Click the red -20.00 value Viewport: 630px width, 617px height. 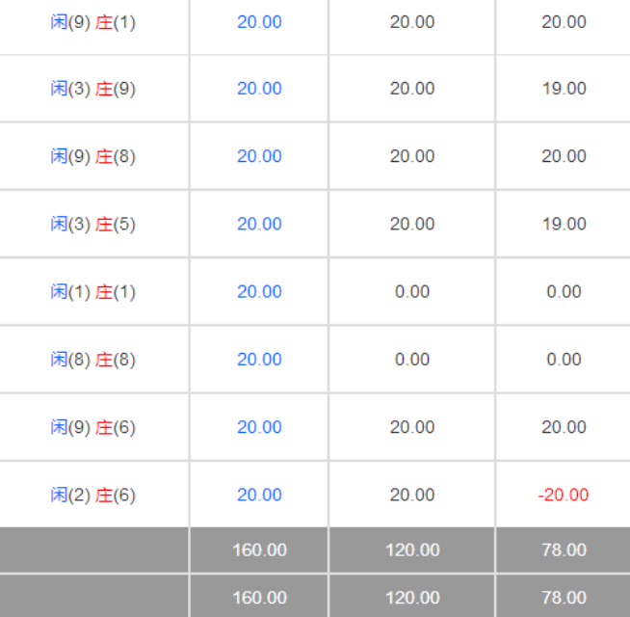tap(564, 495)
